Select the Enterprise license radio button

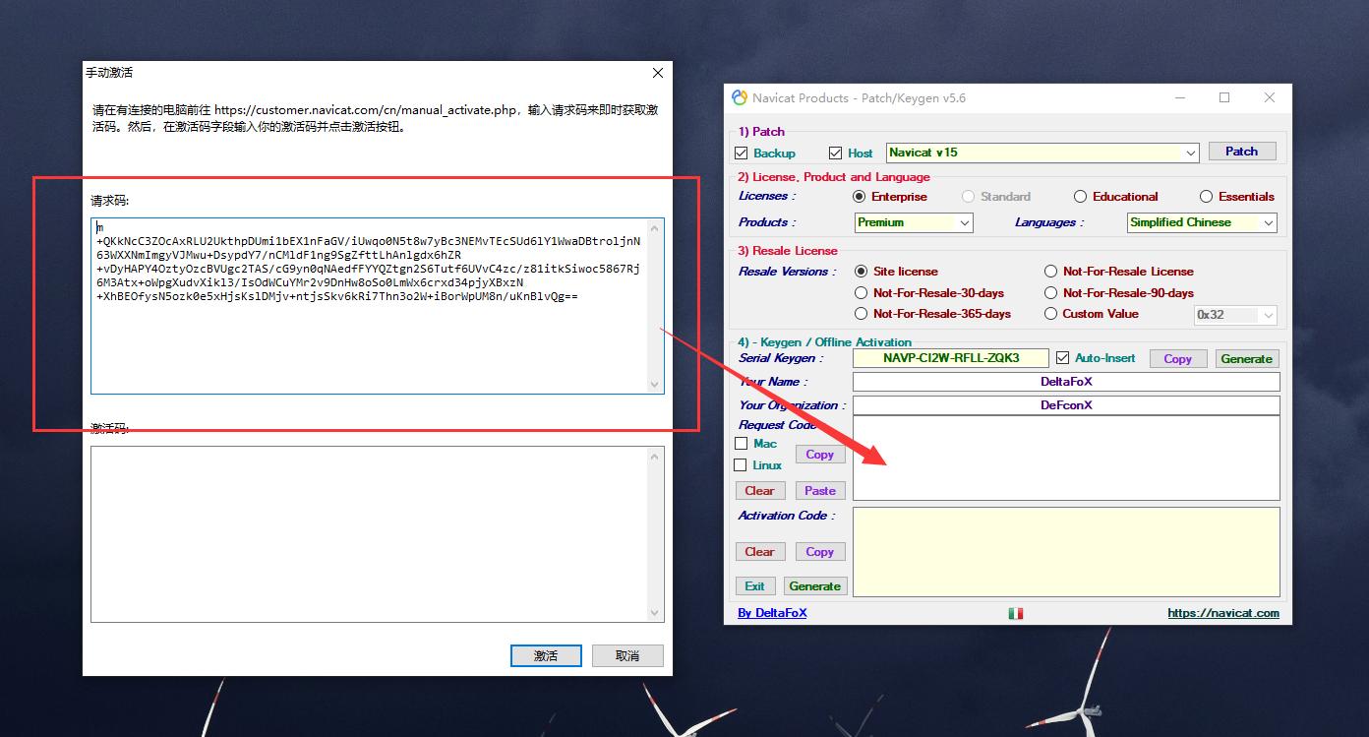861,197
